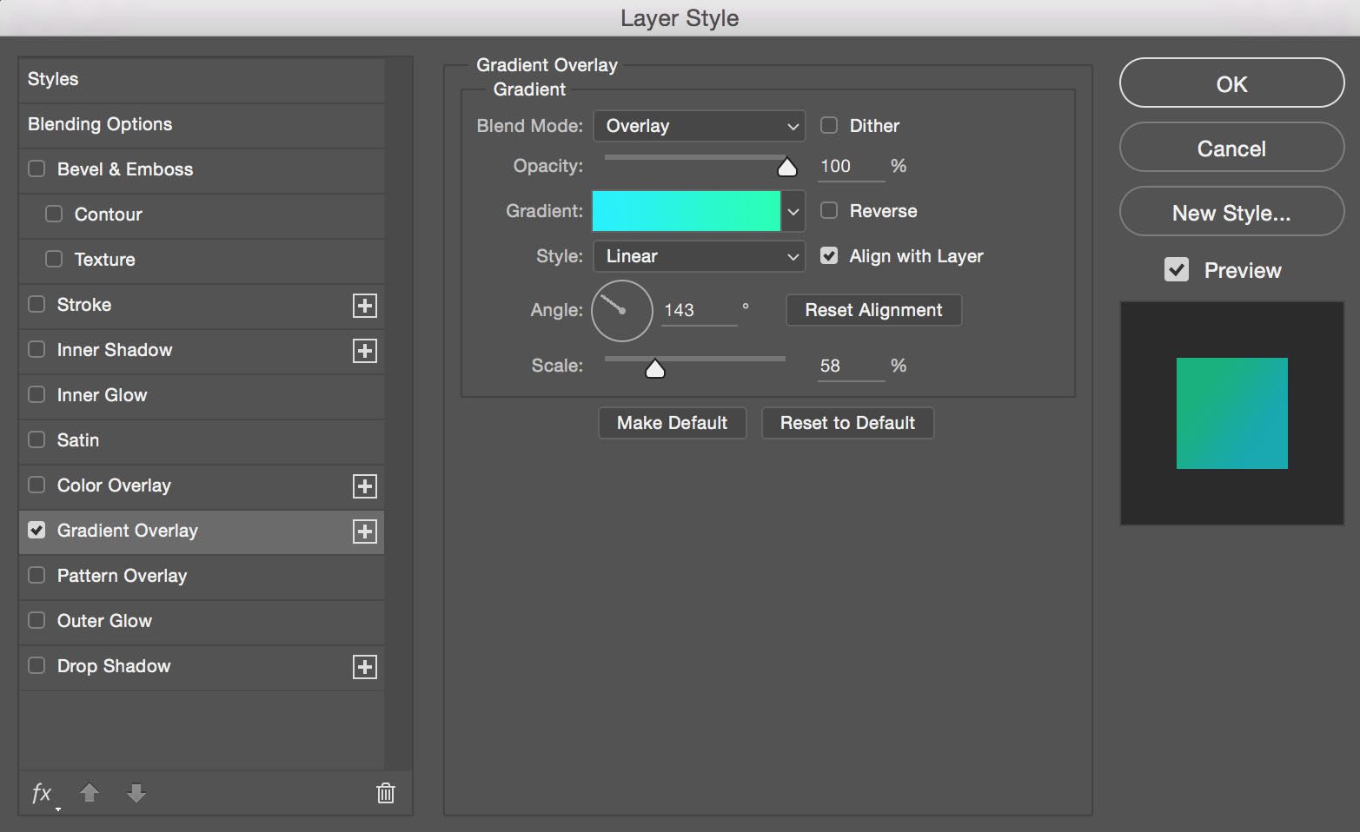This screenshot has height=832, width=1360.
Task: Move effect down with arrow icon
Action: point(136,792)
